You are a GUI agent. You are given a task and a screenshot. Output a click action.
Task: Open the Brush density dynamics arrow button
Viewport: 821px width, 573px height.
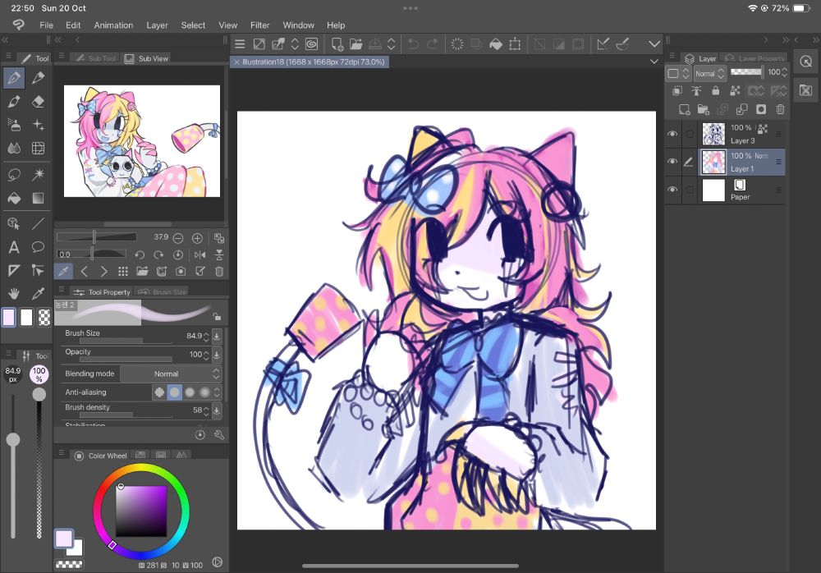217,410
